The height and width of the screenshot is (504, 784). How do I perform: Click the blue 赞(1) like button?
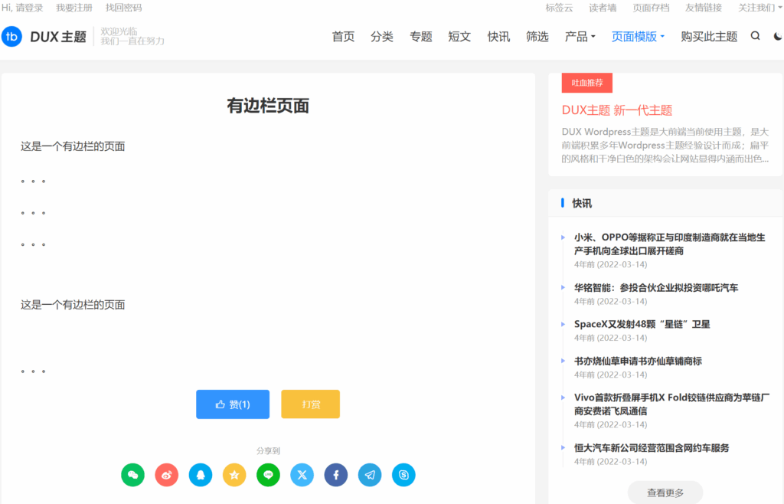pos(233,404)
